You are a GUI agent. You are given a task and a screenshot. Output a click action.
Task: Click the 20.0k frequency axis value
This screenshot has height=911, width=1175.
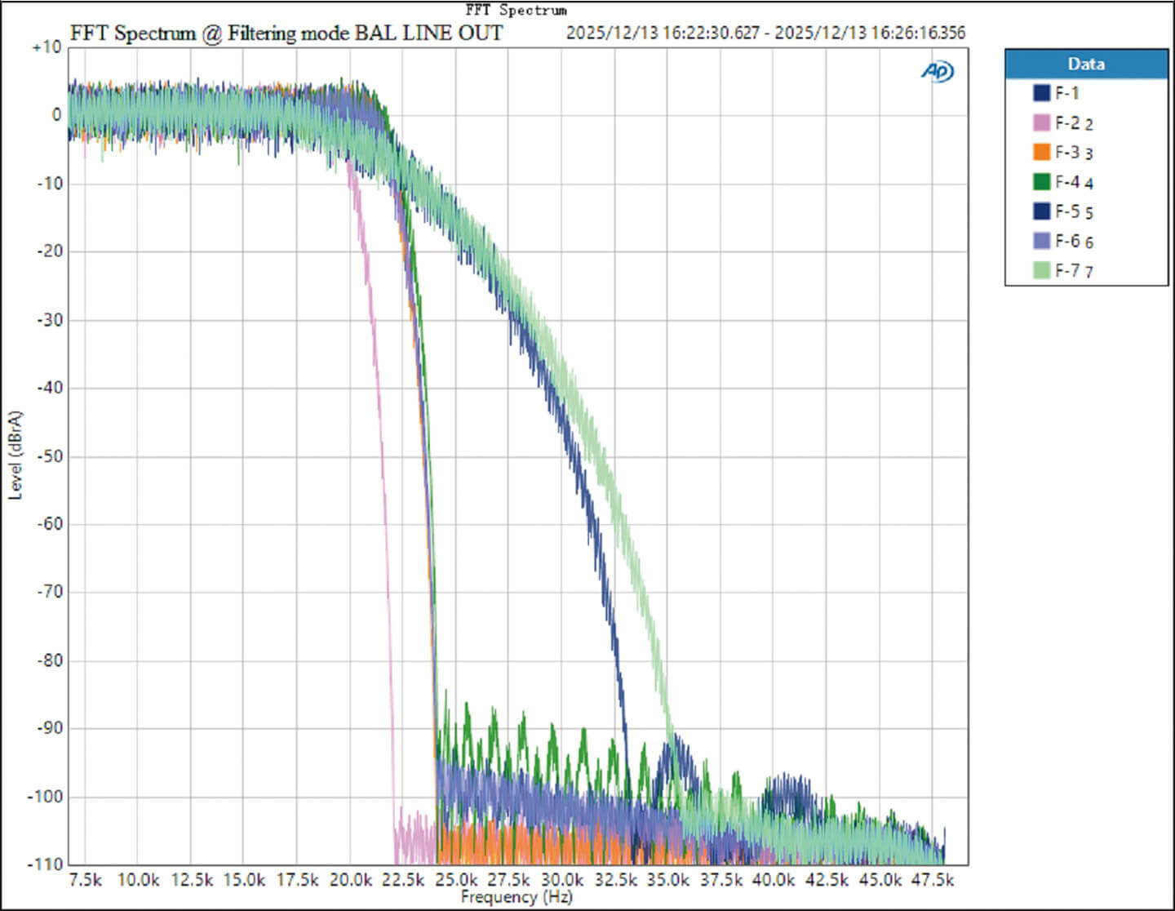pos(351,880)
